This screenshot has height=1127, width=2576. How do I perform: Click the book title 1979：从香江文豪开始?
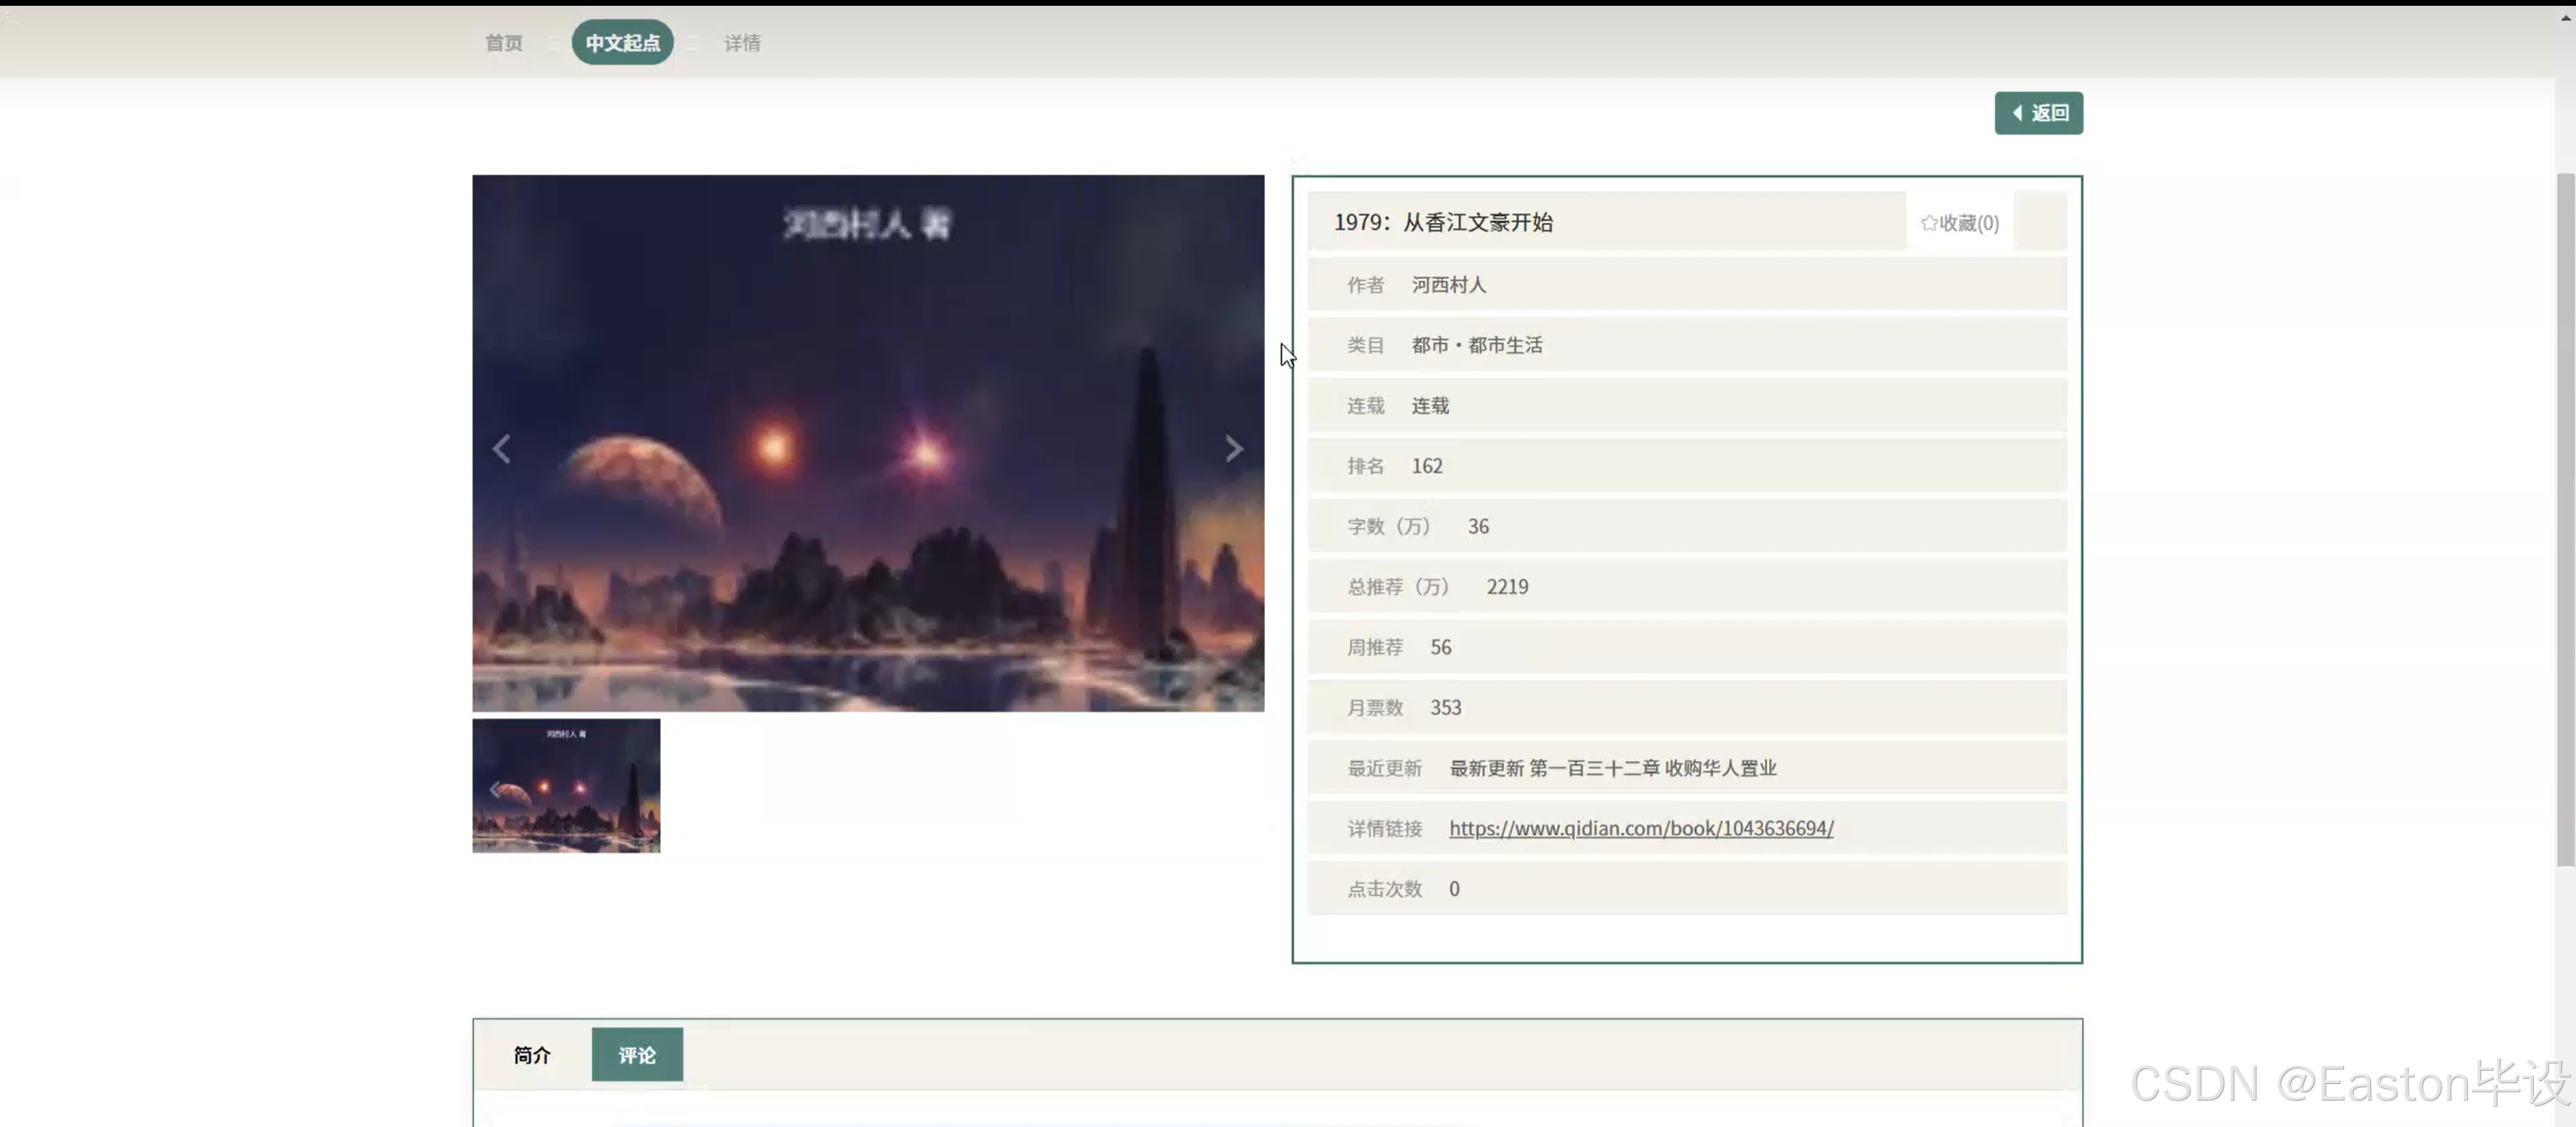click(1443, 223)
